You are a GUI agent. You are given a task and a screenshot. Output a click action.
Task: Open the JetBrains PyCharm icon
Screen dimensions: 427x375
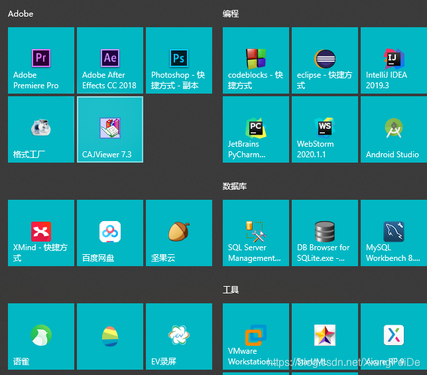[x=256, y=128]
